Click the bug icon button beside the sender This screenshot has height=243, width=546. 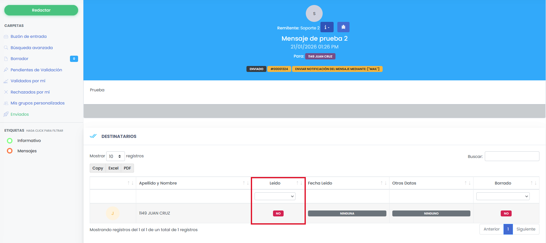click(x=343, y=27)
